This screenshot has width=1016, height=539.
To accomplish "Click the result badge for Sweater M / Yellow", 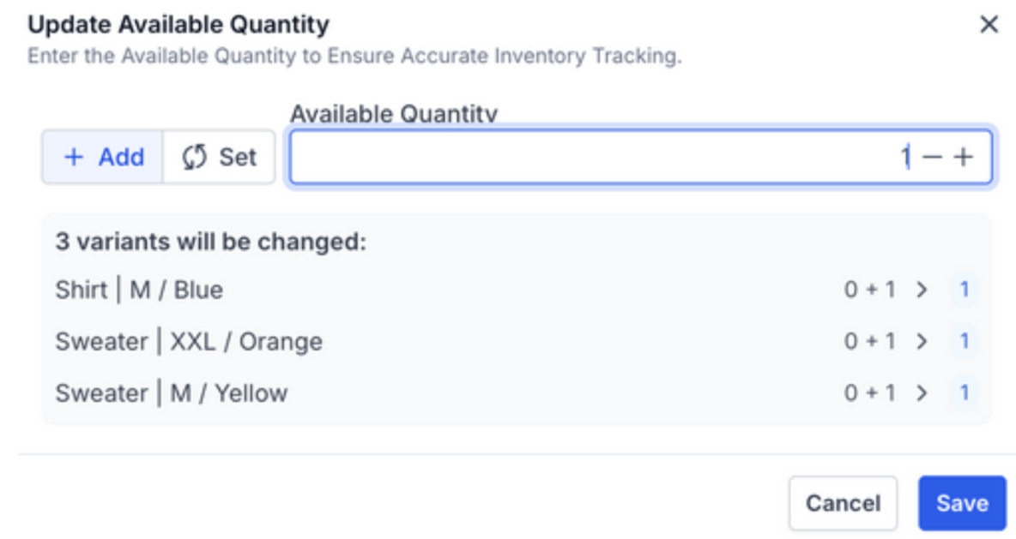I will point(964,393).
